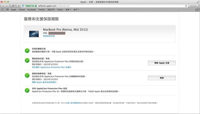Enter full screen with the arrows icon

198,2
